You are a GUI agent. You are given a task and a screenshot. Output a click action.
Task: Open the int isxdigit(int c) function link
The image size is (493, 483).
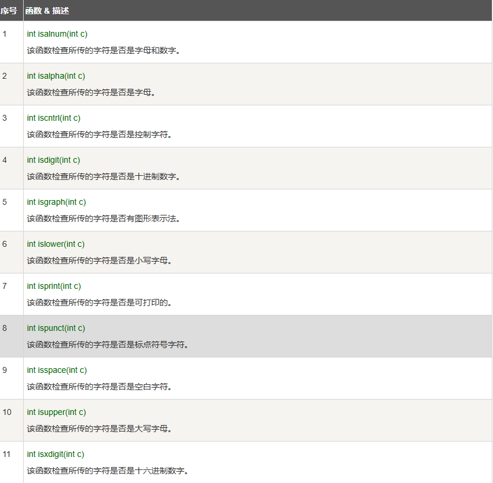pyautogui.click(x=56, y=455)
